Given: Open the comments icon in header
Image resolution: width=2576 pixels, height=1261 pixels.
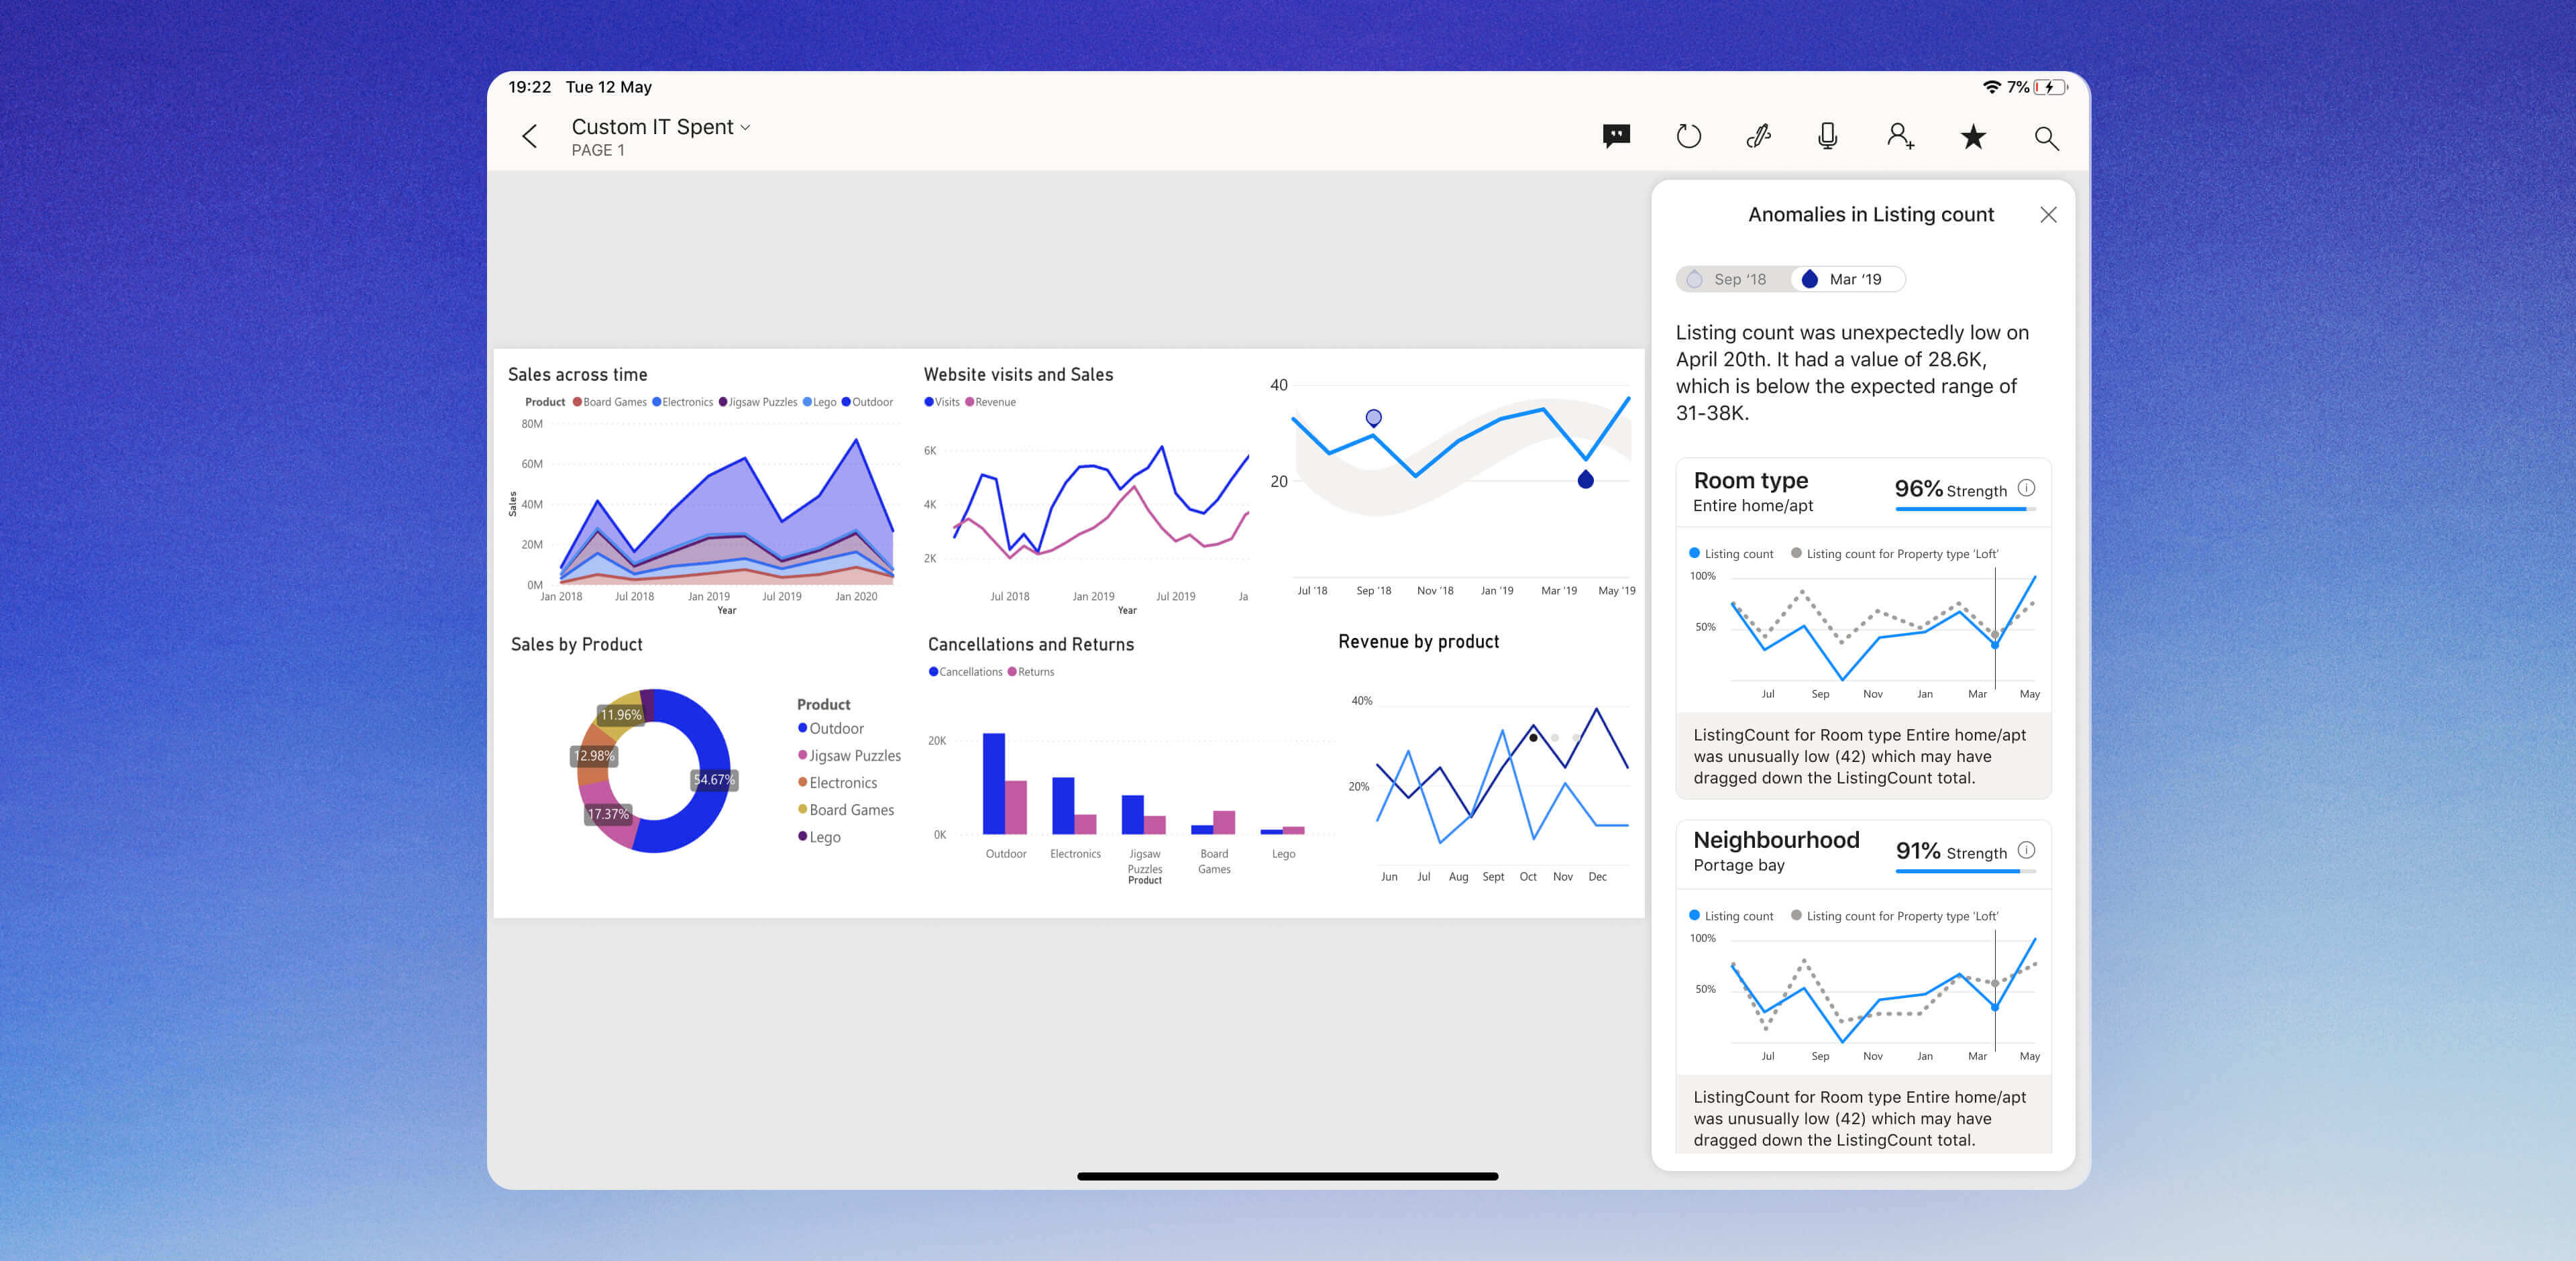Looking at the screenshot, I should (1616, 136).
